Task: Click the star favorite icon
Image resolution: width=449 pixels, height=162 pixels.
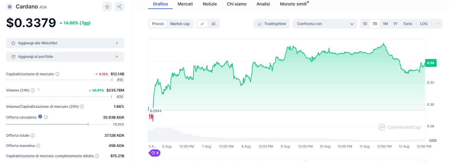Action: 107,7
